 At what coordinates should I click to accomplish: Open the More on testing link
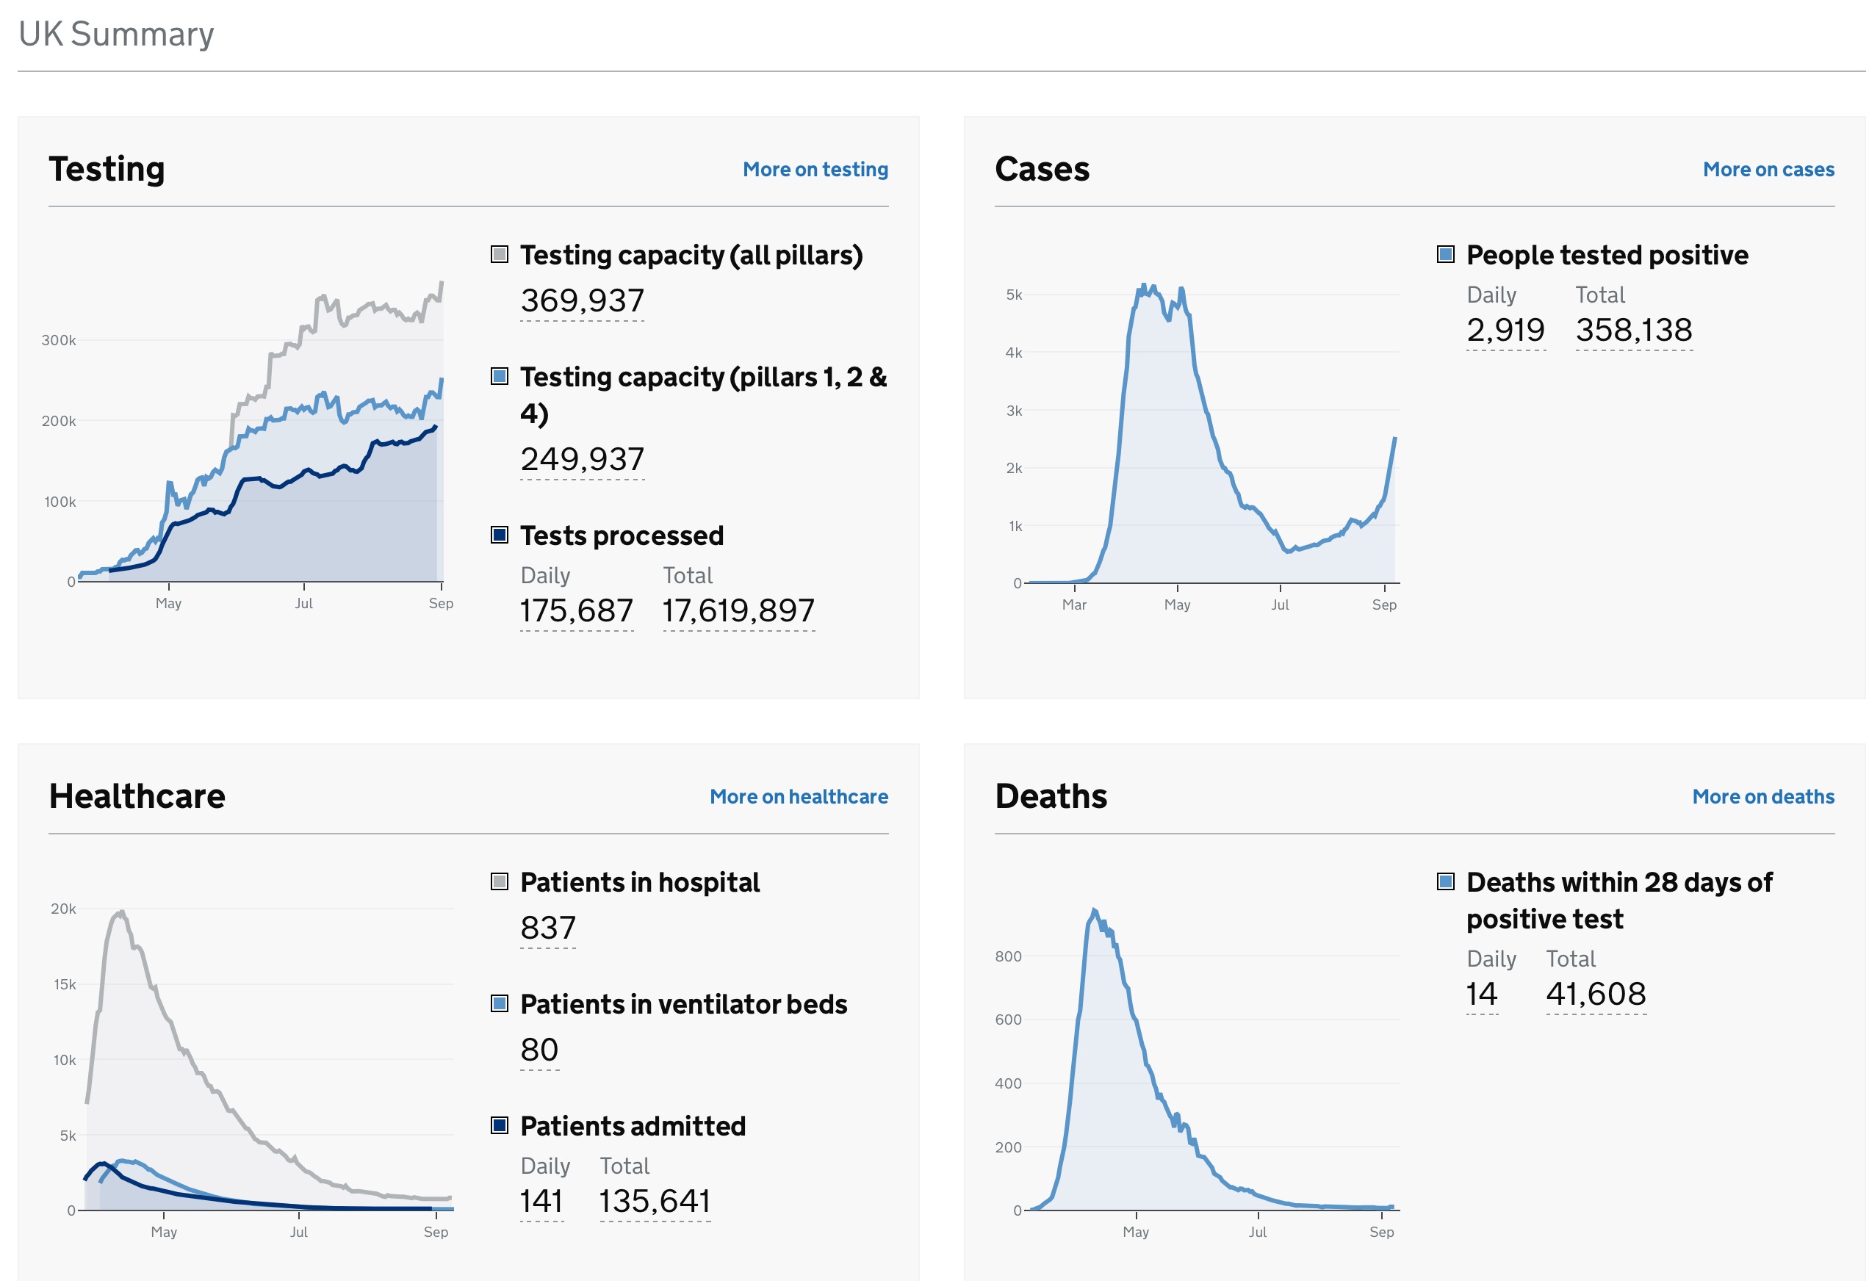(x=815, y=170)
